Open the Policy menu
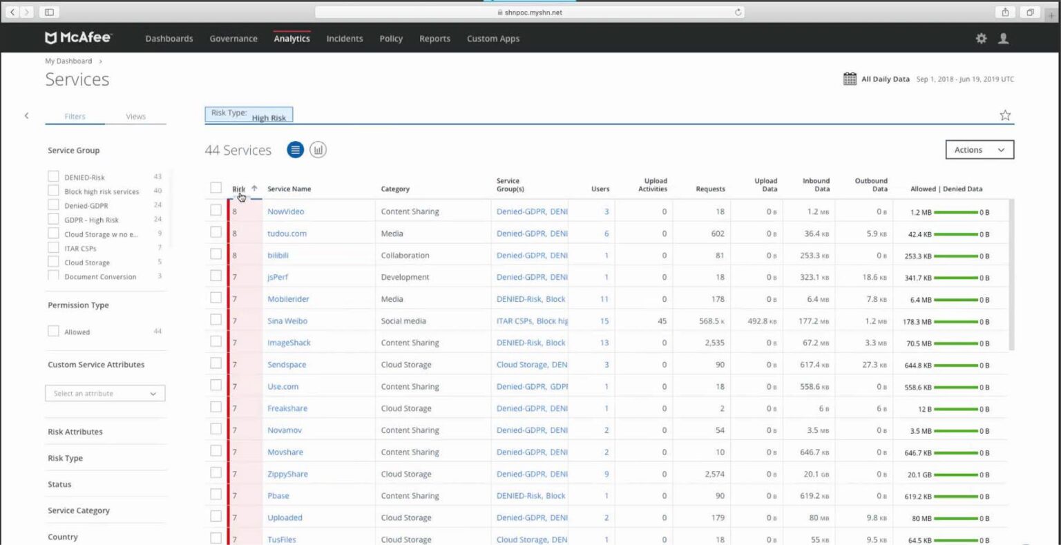The width and height of the screenshot is (1061, 545). point(391,39)
